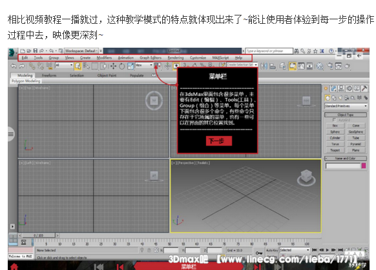This screenshot has width=376, height=270.
Task: Click the Save File icon in title bar
Action: click(x=36, y=51)
